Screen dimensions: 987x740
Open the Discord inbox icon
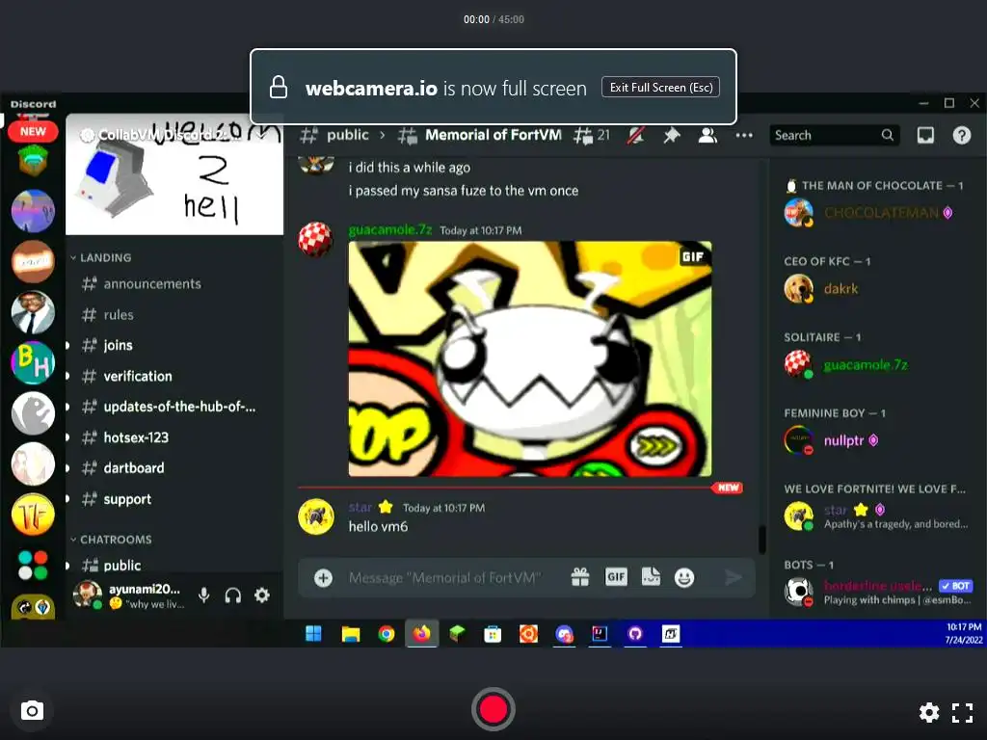click(925, 135)
